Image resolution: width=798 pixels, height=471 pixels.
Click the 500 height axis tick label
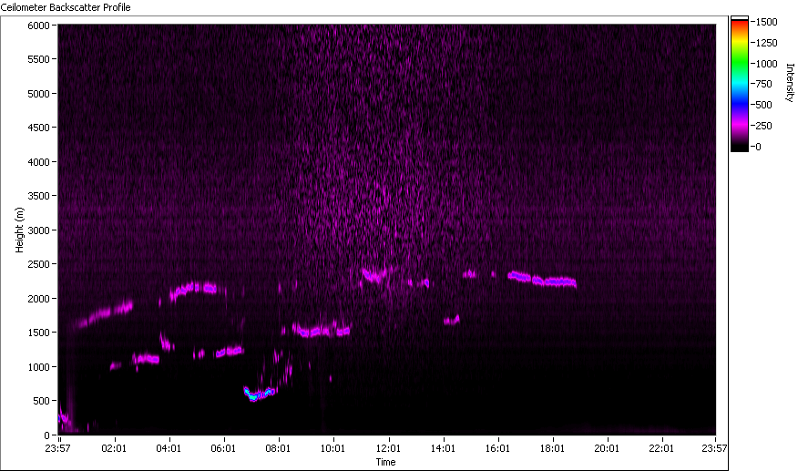(x=41, y=401)
